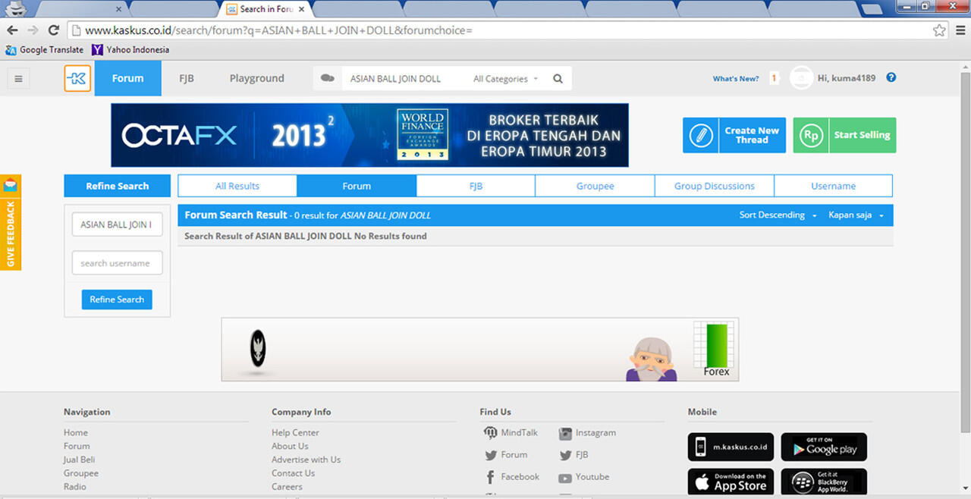Select the Group Discussions tab
This screenshot has width=971, height=499.
715,186
